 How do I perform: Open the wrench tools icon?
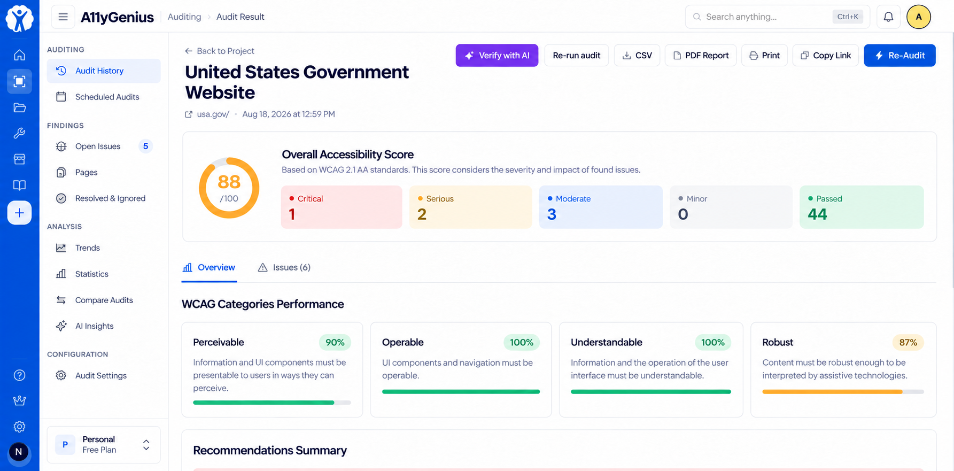19,133
